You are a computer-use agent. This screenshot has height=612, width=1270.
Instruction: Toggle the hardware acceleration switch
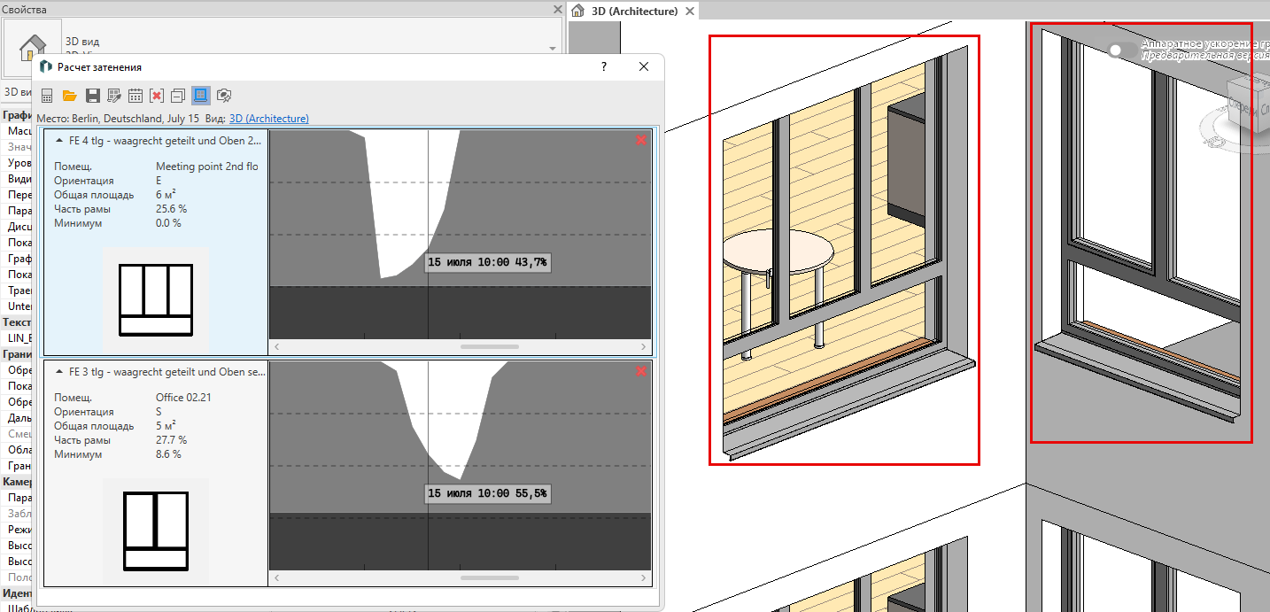pyautogui.click(x=1122, y=50)
